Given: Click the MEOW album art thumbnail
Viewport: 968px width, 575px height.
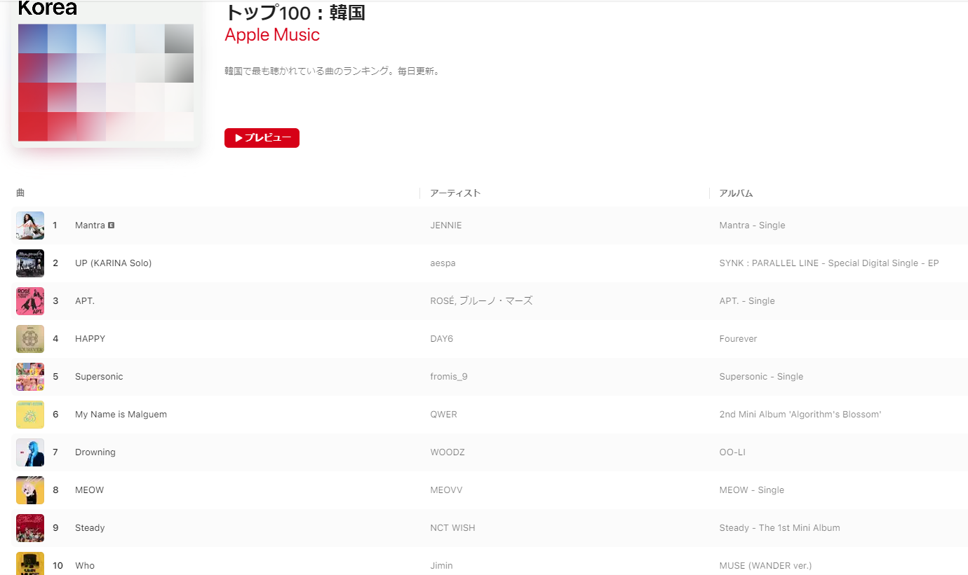Looking at the screenshot, I should pyautogui.click(x=30, y=490).
